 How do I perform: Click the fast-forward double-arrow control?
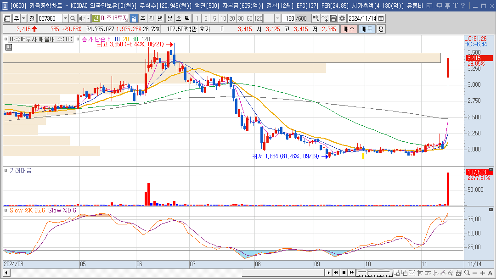[x=352, y=273]
